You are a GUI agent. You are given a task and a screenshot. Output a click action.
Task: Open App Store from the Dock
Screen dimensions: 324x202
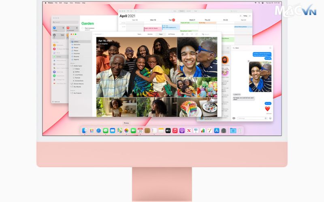(217, 130)
